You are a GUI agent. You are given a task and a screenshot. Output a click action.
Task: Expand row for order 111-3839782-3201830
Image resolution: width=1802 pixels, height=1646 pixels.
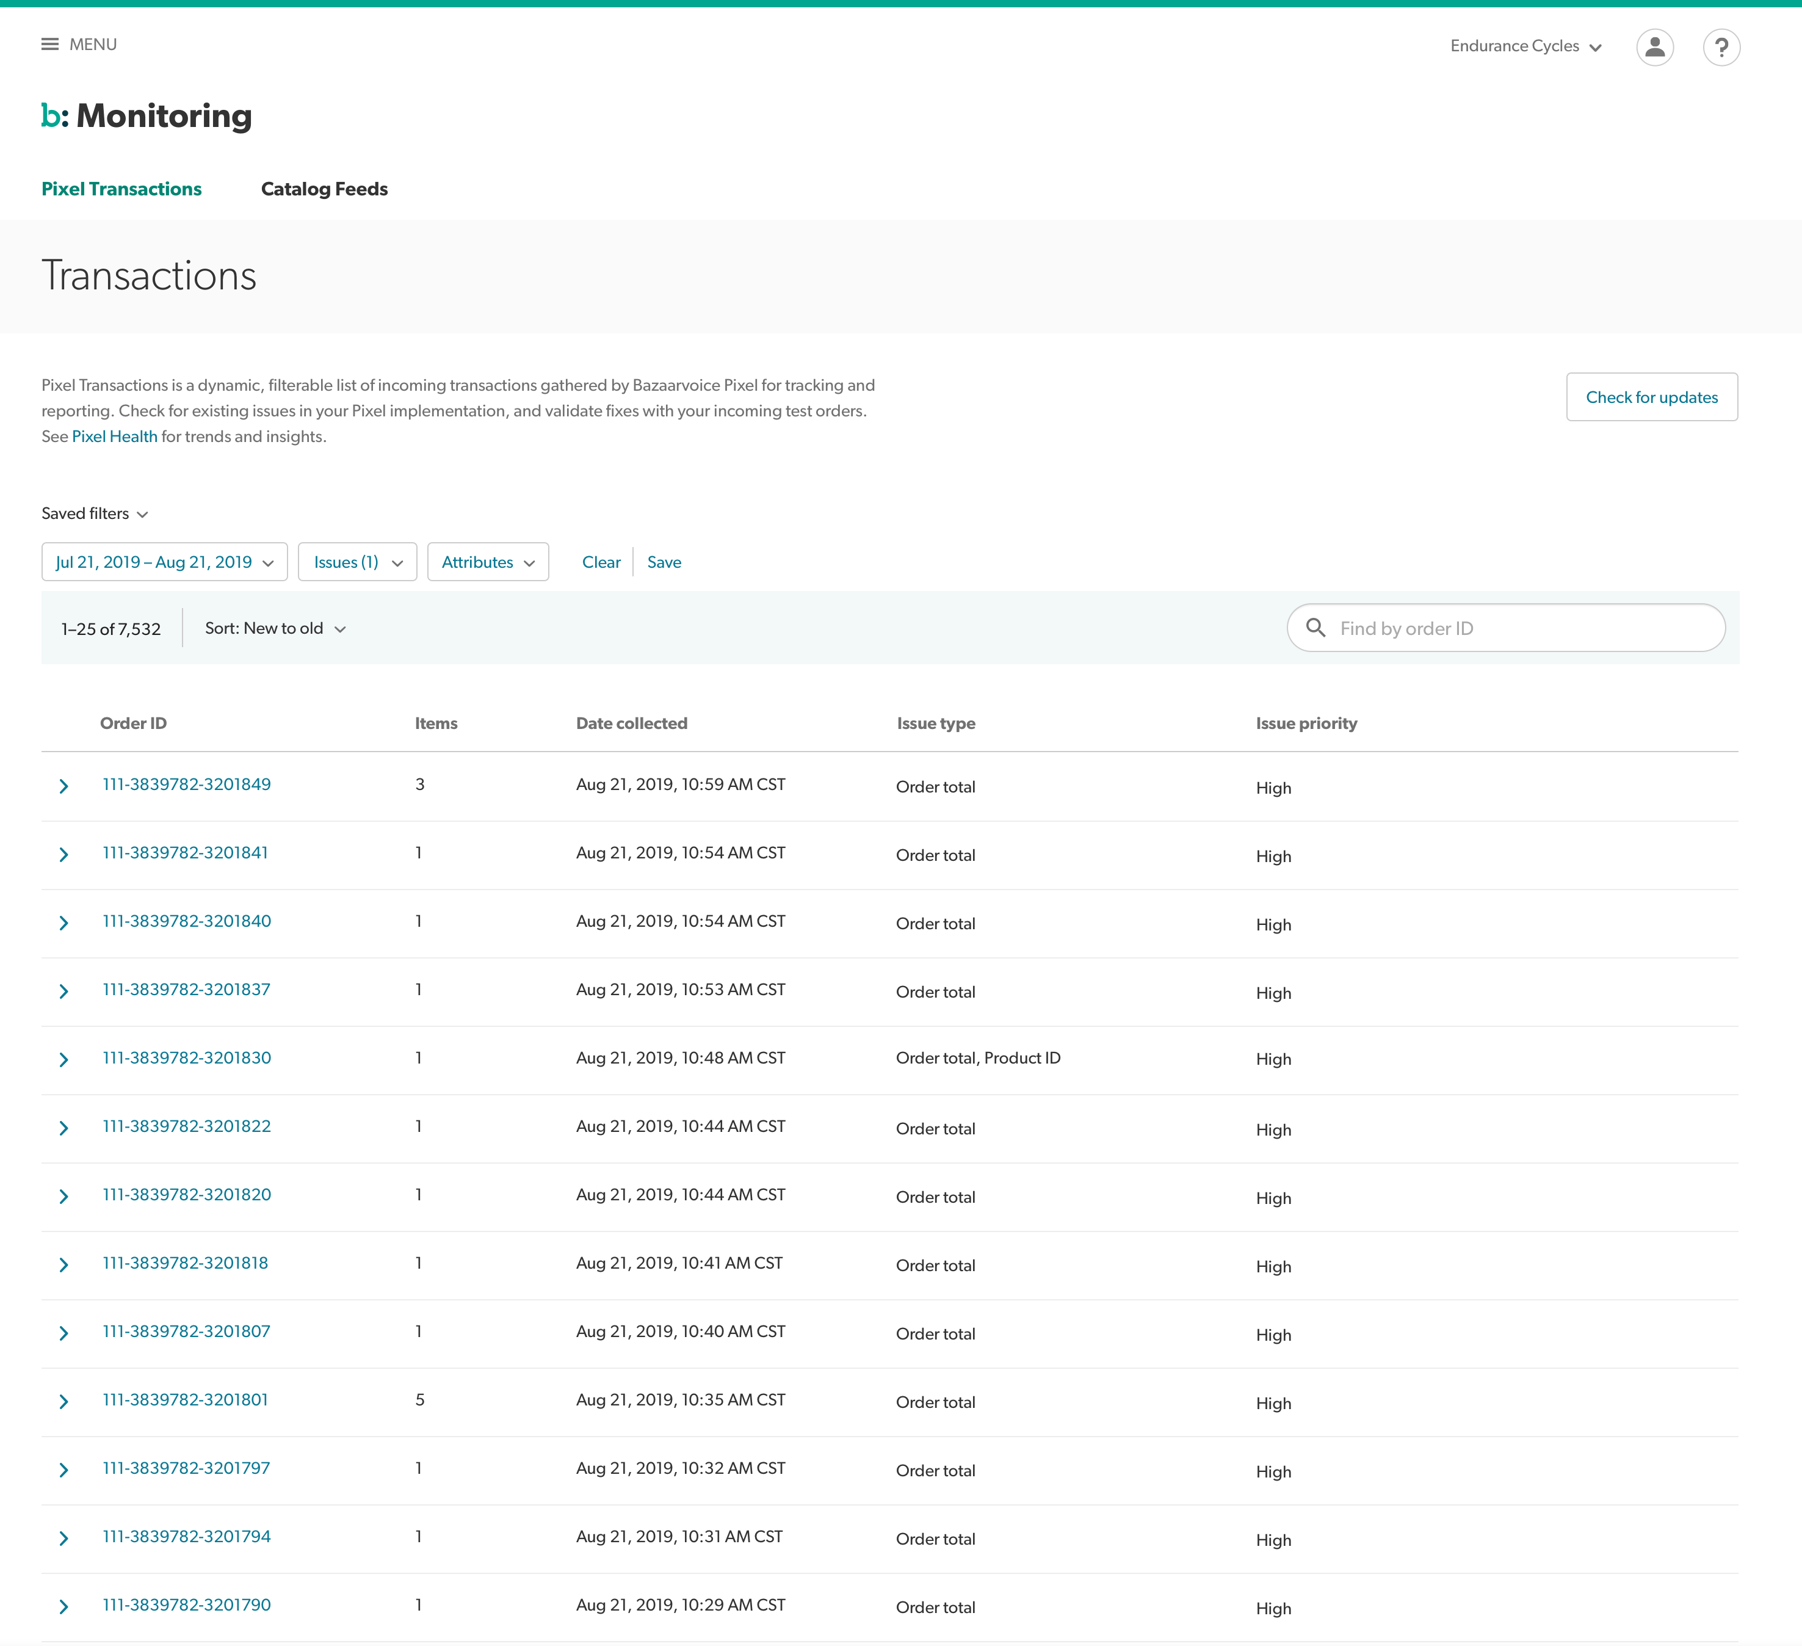[x=63, y=1059]
